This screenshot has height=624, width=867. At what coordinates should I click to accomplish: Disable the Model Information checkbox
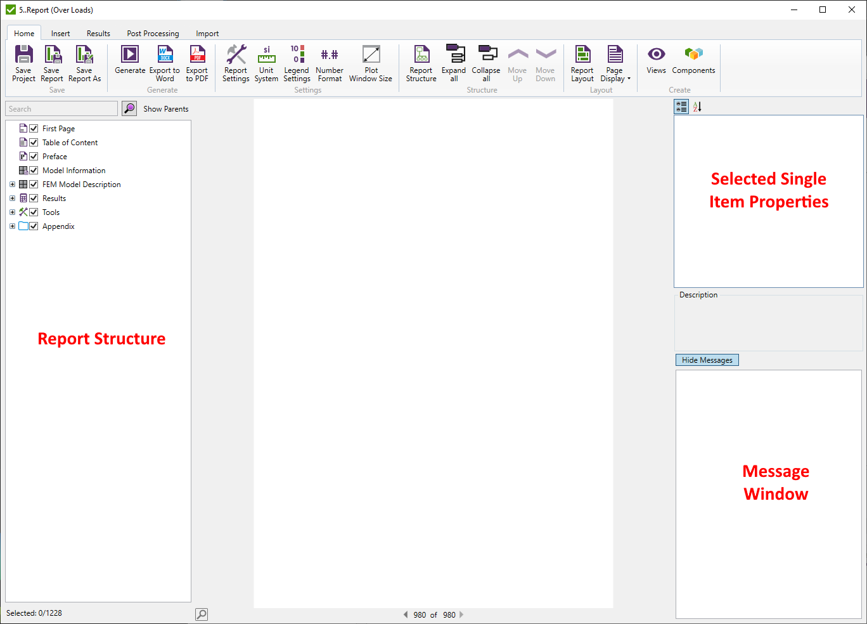pyautogui.click(x=34, y=171)
